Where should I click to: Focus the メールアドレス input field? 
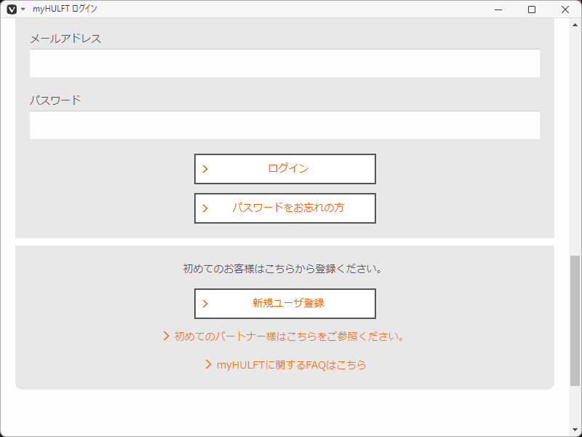284,63
